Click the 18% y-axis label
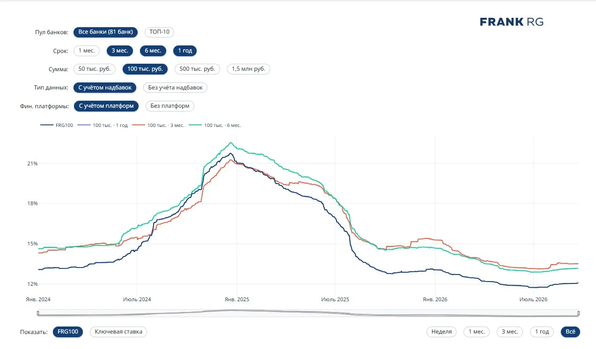596x349 pixels. (x=32, y=203)
